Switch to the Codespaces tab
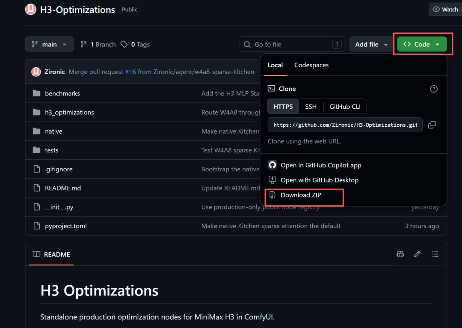 [x=311, y=65]
